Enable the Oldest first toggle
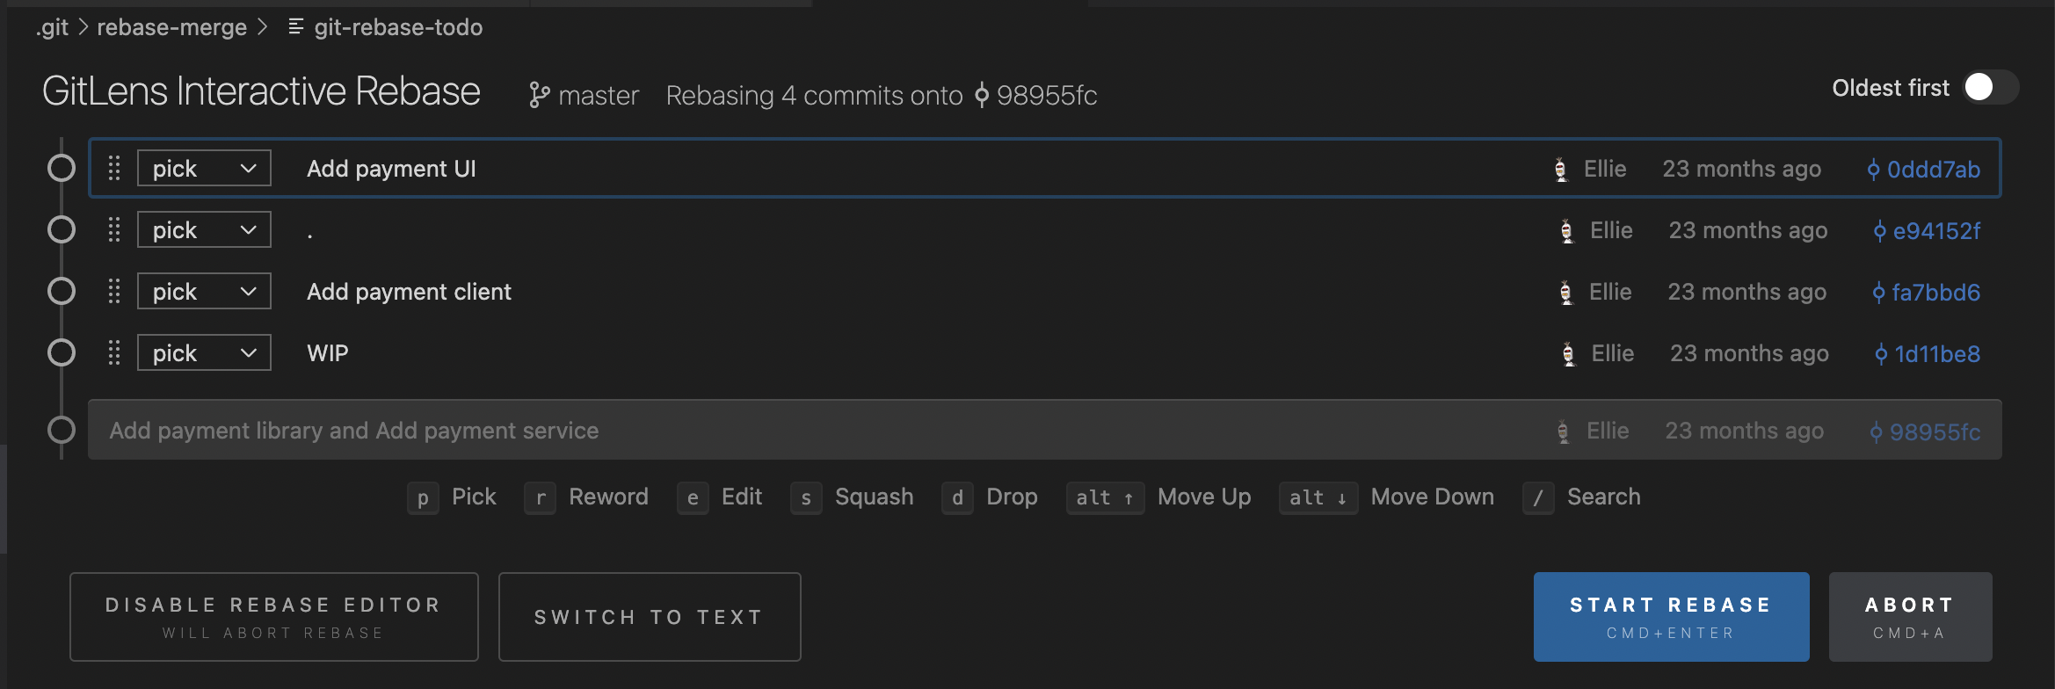2055x689 pixels. click(x=1988, y=87)
